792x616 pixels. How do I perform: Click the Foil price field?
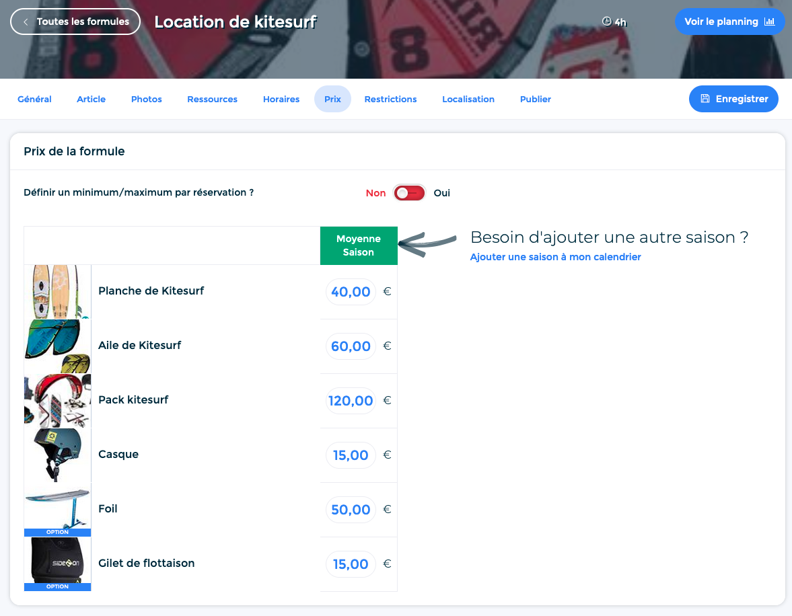click(351, 510)
